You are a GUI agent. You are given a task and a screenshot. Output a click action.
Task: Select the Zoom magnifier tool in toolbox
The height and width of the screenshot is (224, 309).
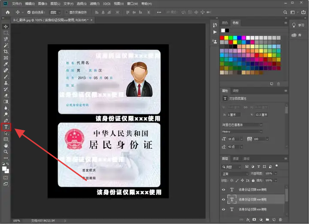point(6,152)
